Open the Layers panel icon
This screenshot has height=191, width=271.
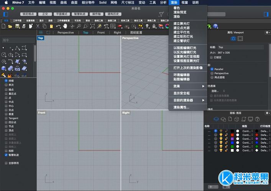[x=216, y=119]
